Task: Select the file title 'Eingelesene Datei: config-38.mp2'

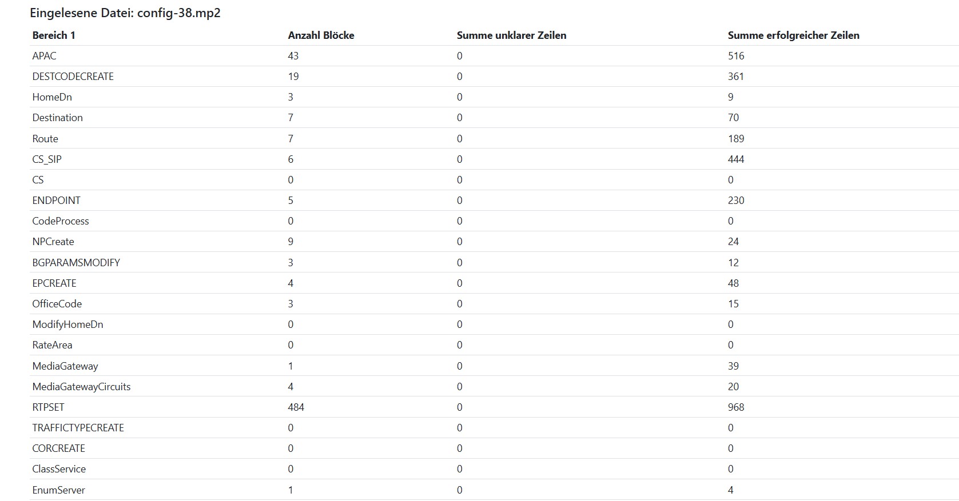Action: [125, 13]
